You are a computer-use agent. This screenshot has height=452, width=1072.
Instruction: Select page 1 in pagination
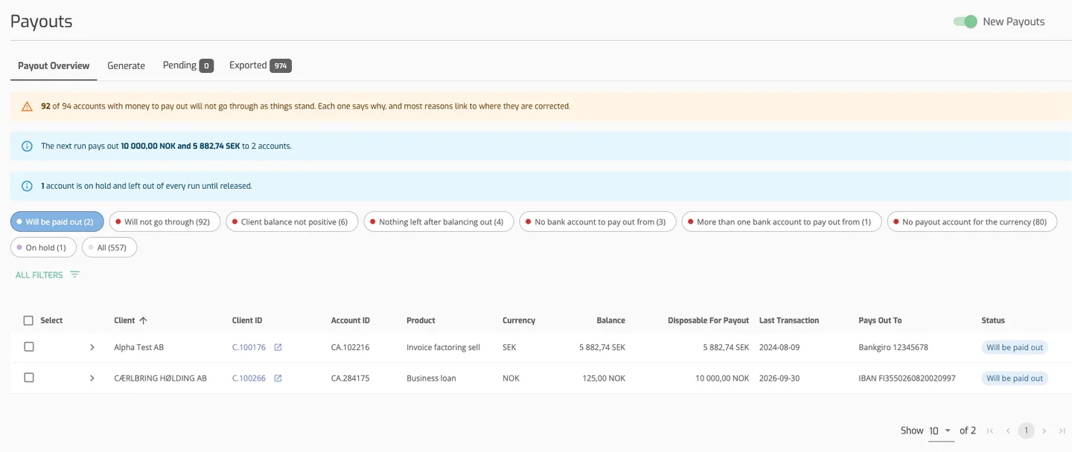1026,430
